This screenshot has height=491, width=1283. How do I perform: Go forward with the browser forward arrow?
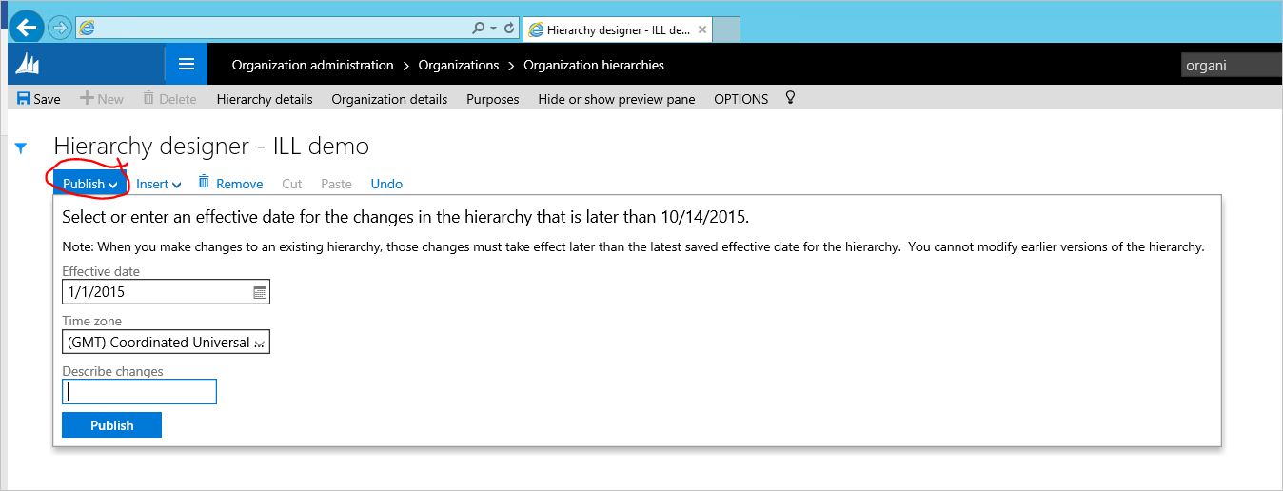click(60, 29)
